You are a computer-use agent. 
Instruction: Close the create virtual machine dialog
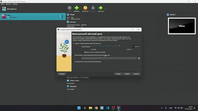[x=138, y=30]
